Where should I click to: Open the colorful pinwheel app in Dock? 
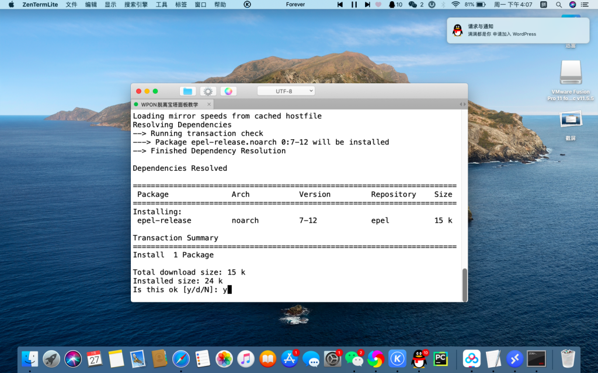(376, 358)
